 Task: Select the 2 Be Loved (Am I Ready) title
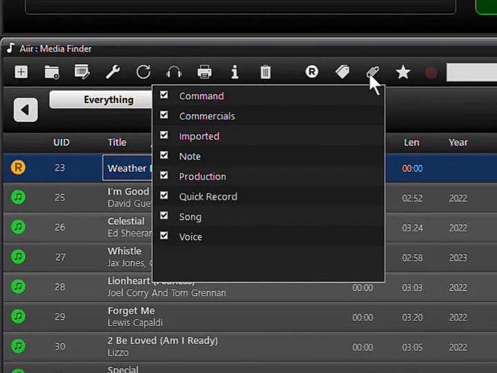[163, 341]
